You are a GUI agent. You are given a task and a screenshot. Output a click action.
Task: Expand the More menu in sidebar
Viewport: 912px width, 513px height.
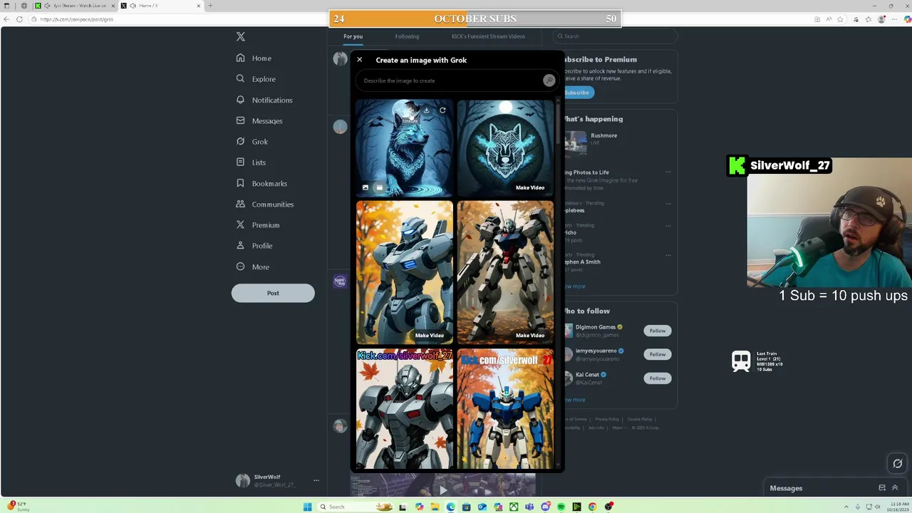(252, 267)
